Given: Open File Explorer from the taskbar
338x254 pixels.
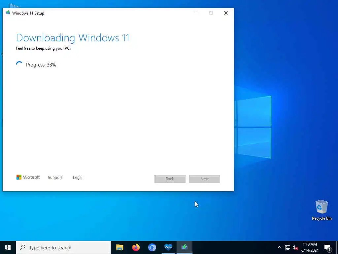Looking at the screenshot, I should (x=119, y=247).
